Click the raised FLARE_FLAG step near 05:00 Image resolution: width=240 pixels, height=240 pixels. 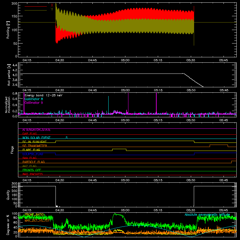pos(119,149)
